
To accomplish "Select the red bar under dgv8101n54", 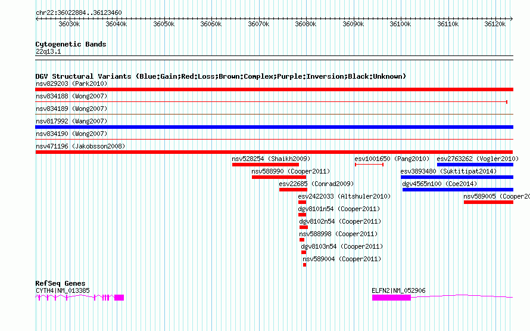I will pyautogui.click(x=302, y=215).
